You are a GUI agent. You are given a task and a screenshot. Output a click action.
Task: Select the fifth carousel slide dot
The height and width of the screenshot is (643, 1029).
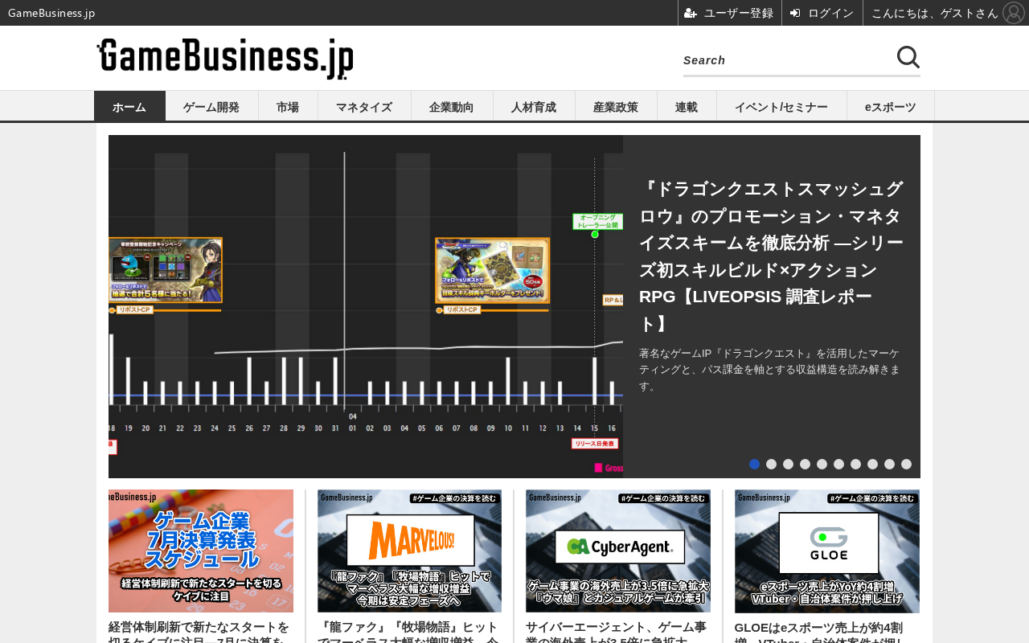(822, 464)
